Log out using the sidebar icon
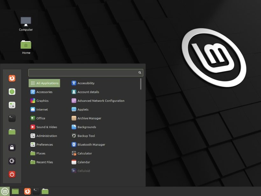 [x=12, y=161]
